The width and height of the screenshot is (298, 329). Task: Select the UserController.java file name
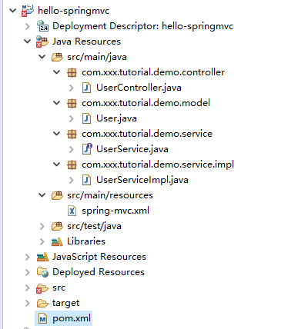[x=139, y=88]
